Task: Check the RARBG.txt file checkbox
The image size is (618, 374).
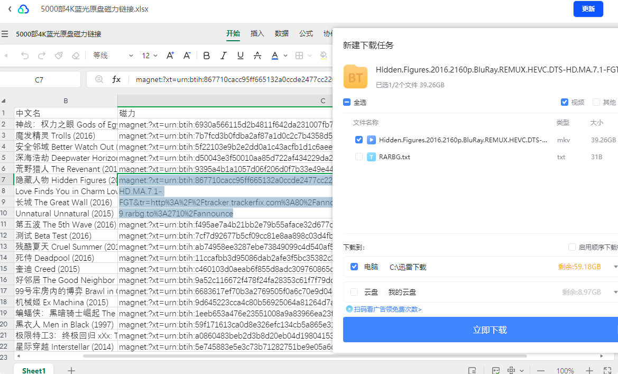Action: pyautogui.click(x=358, y=157)
